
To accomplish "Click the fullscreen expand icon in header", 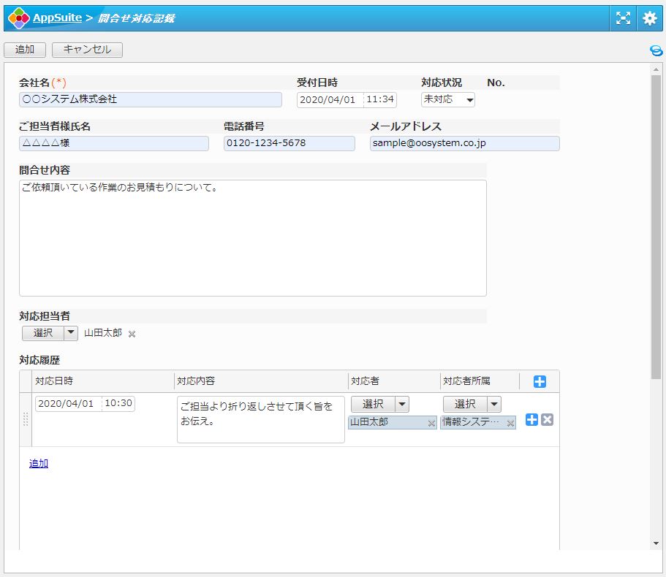I will (x=623, y=18).
